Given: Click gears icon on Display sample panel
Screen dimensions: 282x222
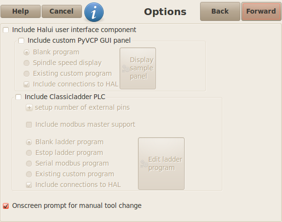Looking at the screenshot, I should coord(125,68).
